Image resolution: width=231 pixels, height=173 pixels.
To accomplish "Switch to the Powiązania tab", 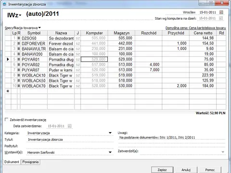I will (x=30, y=162).
